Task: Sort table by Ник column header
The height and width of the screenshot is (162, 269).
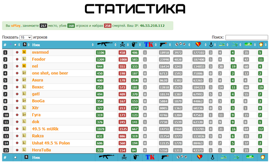Action: point(36,45)
